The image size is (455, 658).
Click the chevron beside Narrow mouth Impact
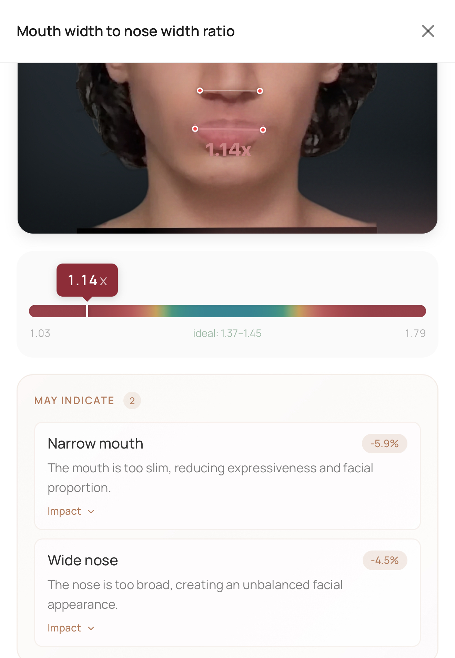tap(91, 512)
